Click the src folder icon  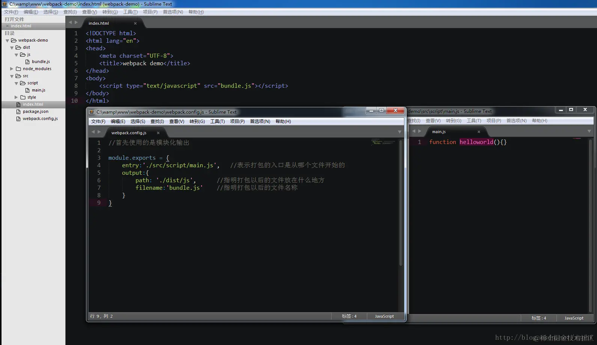[18, 76]
